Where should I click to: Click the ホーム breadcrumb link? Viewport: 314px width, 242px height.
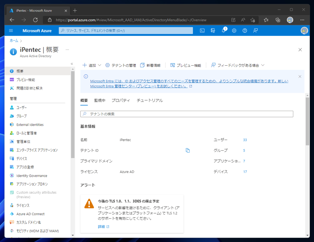point(14,40)
